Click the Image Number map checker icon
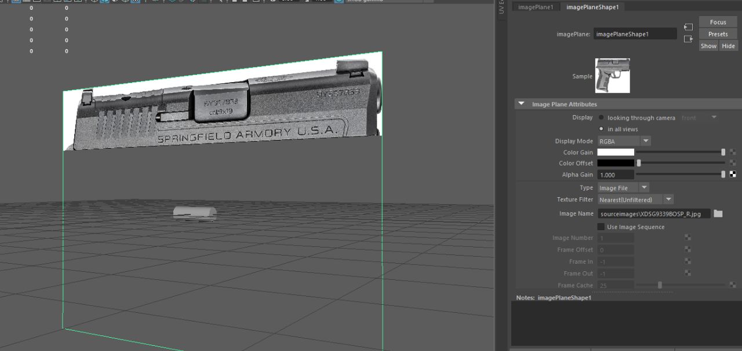Screen dimensions: 742x351 tap(688, 238)
